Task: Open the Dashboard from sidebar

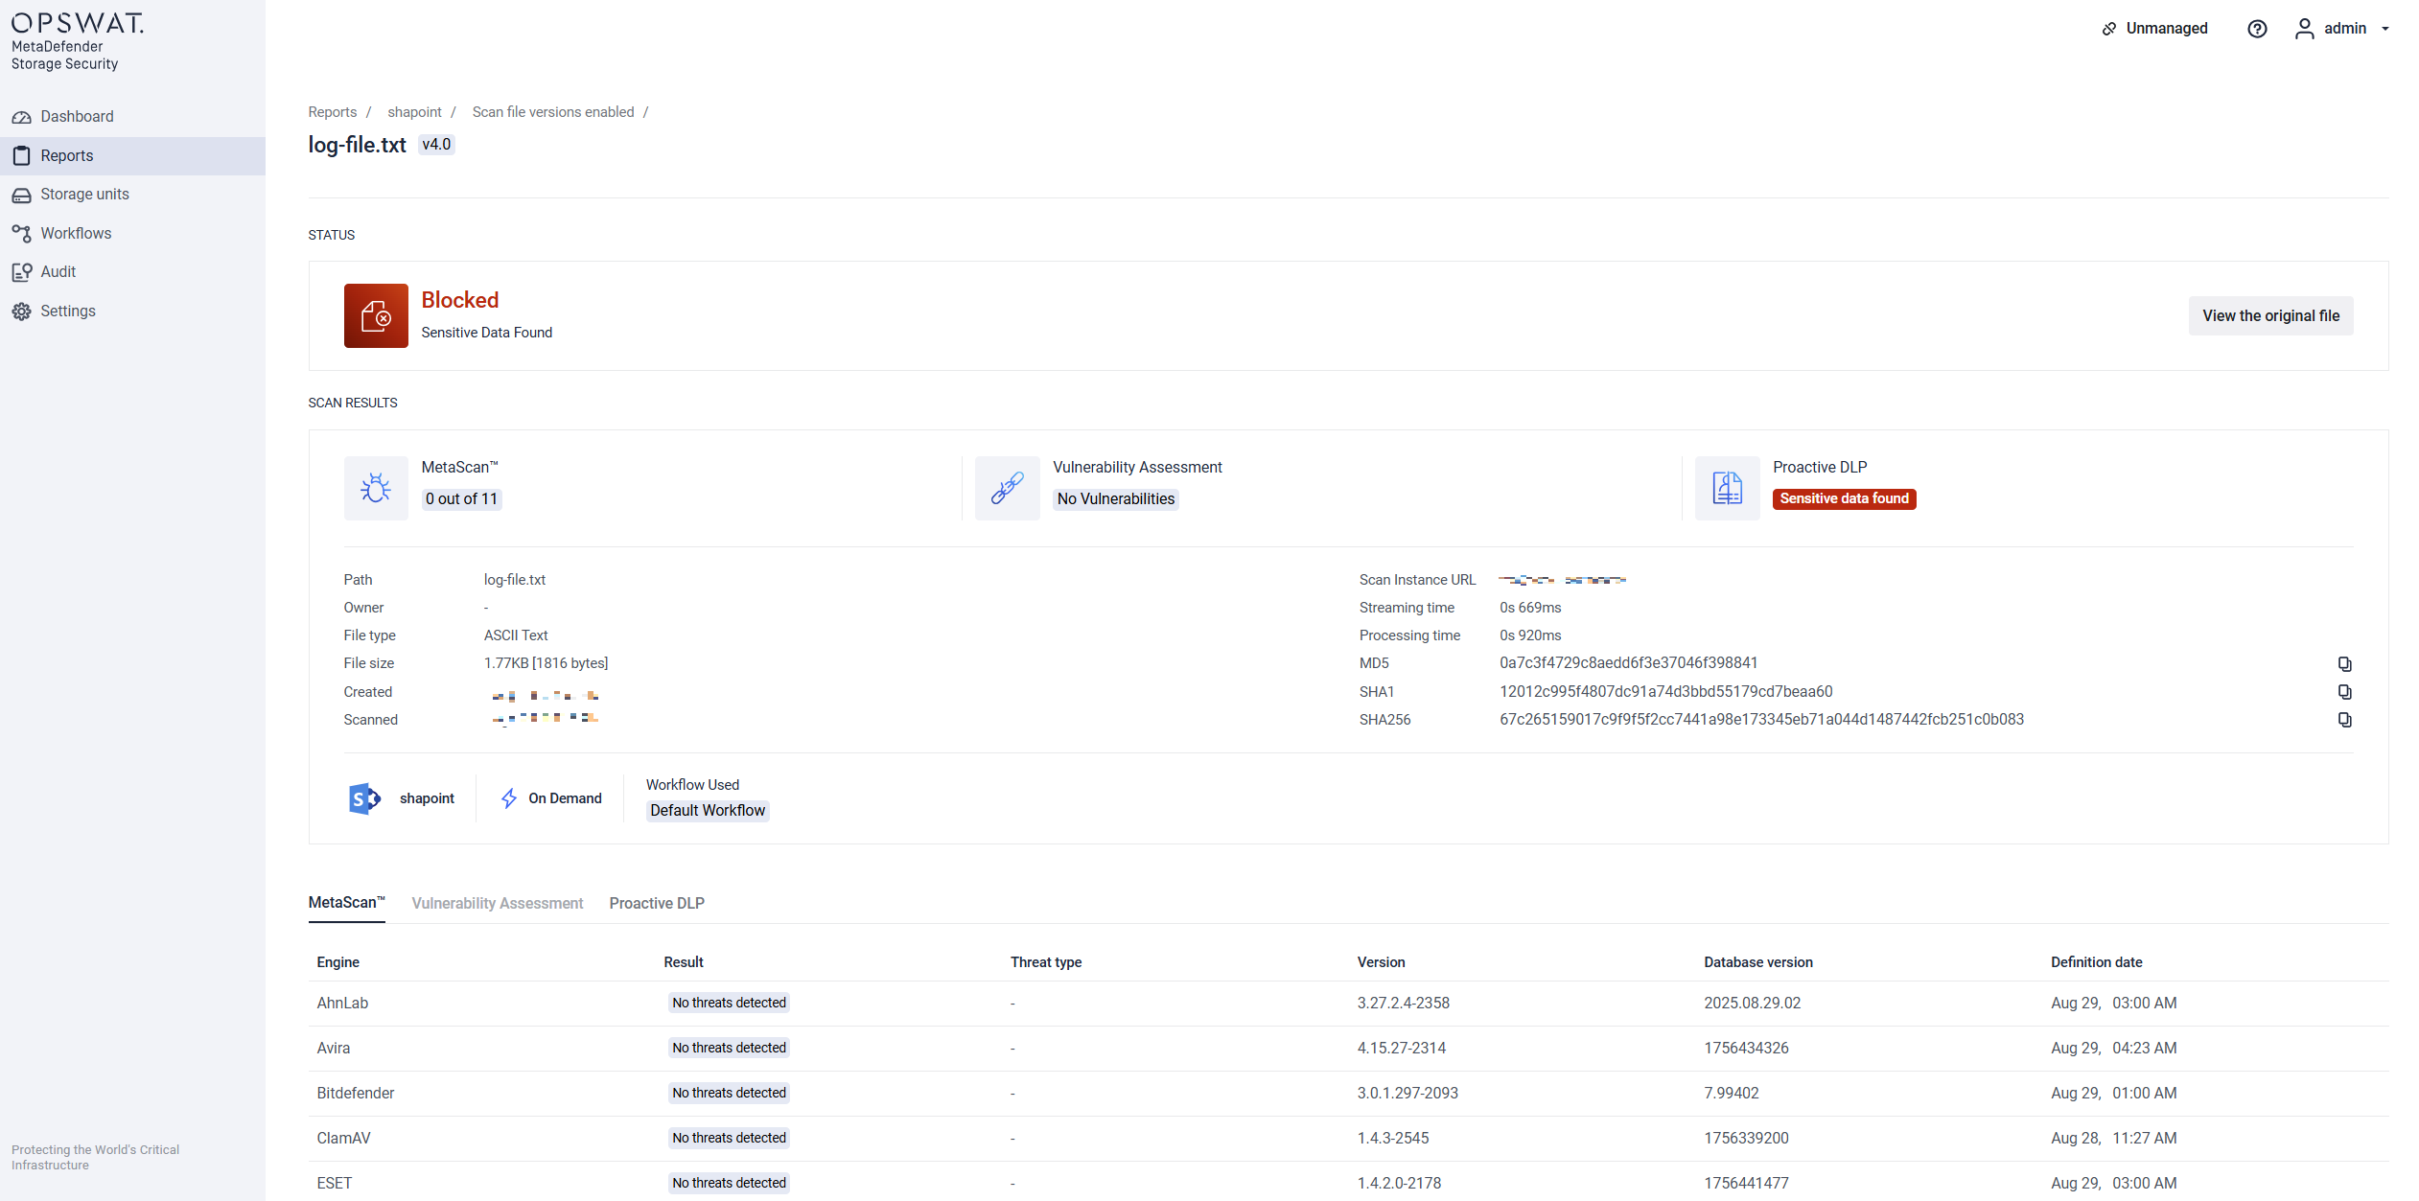Action: pos(77,116)
